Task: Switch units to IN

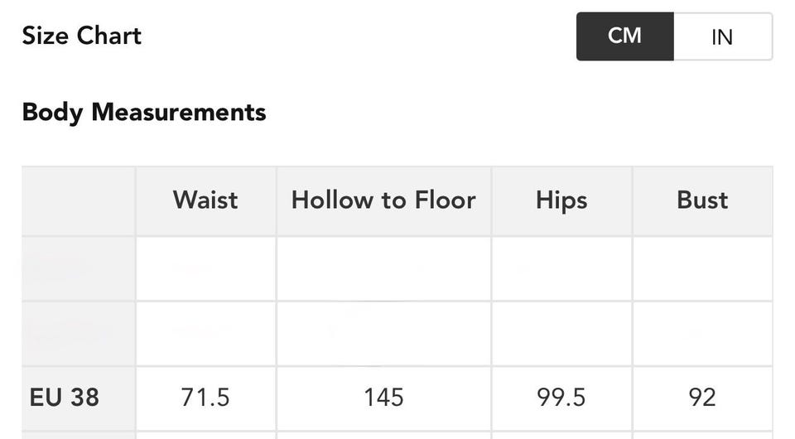Action: tap(722, 36)
